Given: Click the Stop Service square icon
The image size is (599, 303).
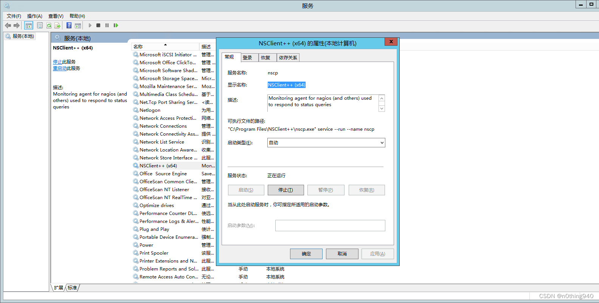Looking at the screenshot, I should click(98, 25).
